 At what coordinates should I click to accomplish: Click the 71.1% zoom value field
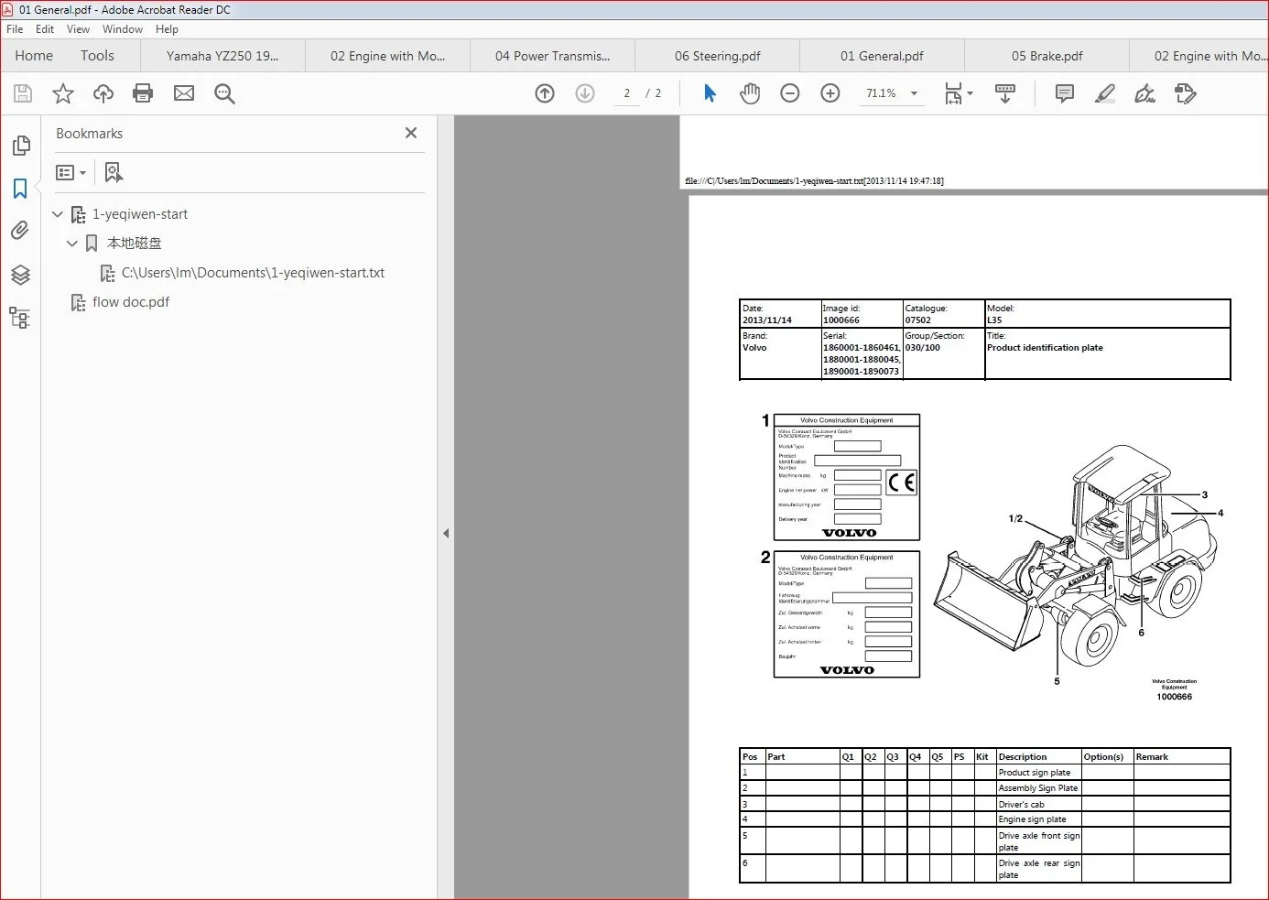point(881,93)
